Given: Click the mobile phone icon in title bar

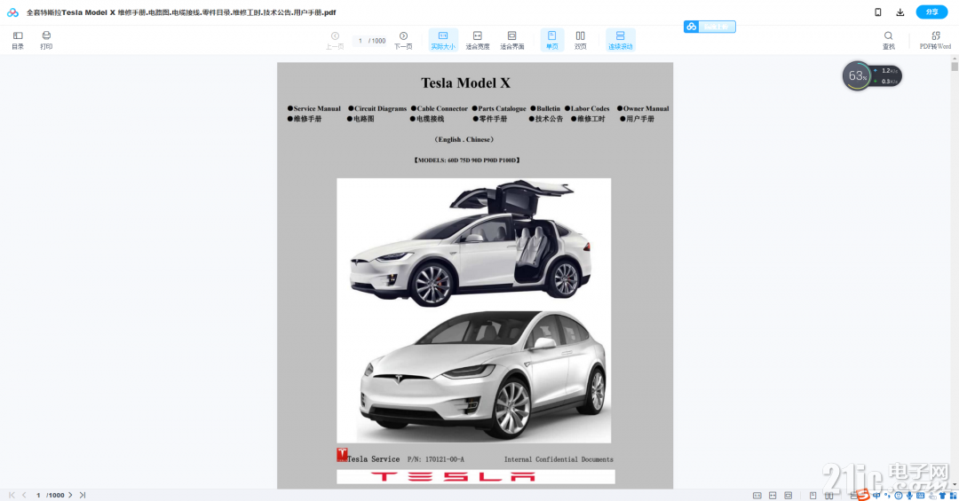Looking at the screenshot, I should point(877,12).
